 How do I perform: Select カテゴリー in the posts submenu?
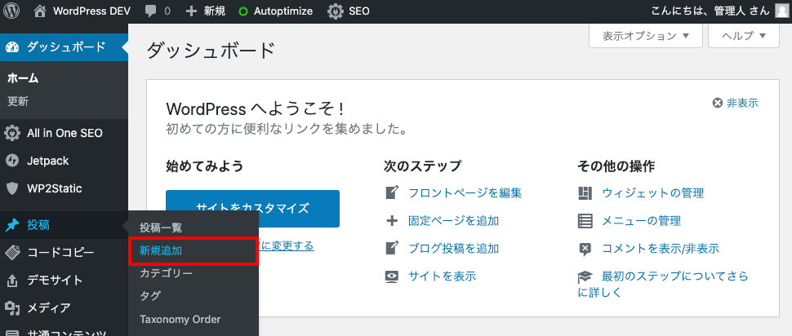coord(166,273)
